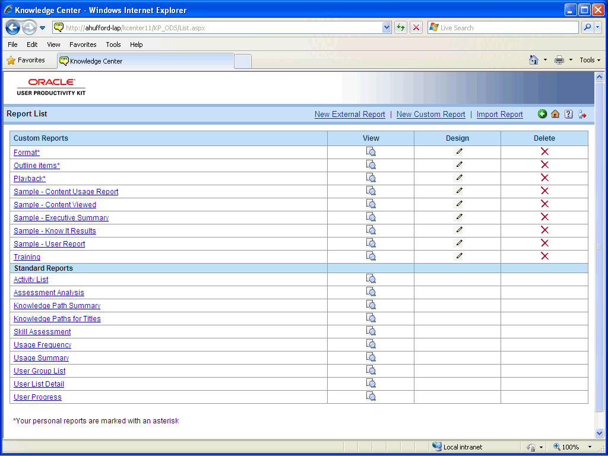Click the orange Home icon in Report List header

click(x=555, y=114)
